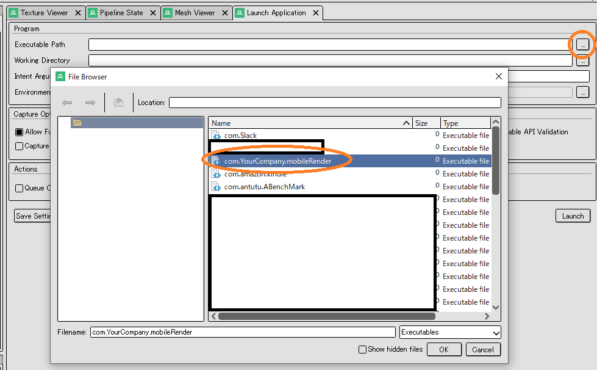Image resolution: width=597 pixels, height=370 pixels.
Task: Close the Pipeline State tab
Action: coord(153,13)
